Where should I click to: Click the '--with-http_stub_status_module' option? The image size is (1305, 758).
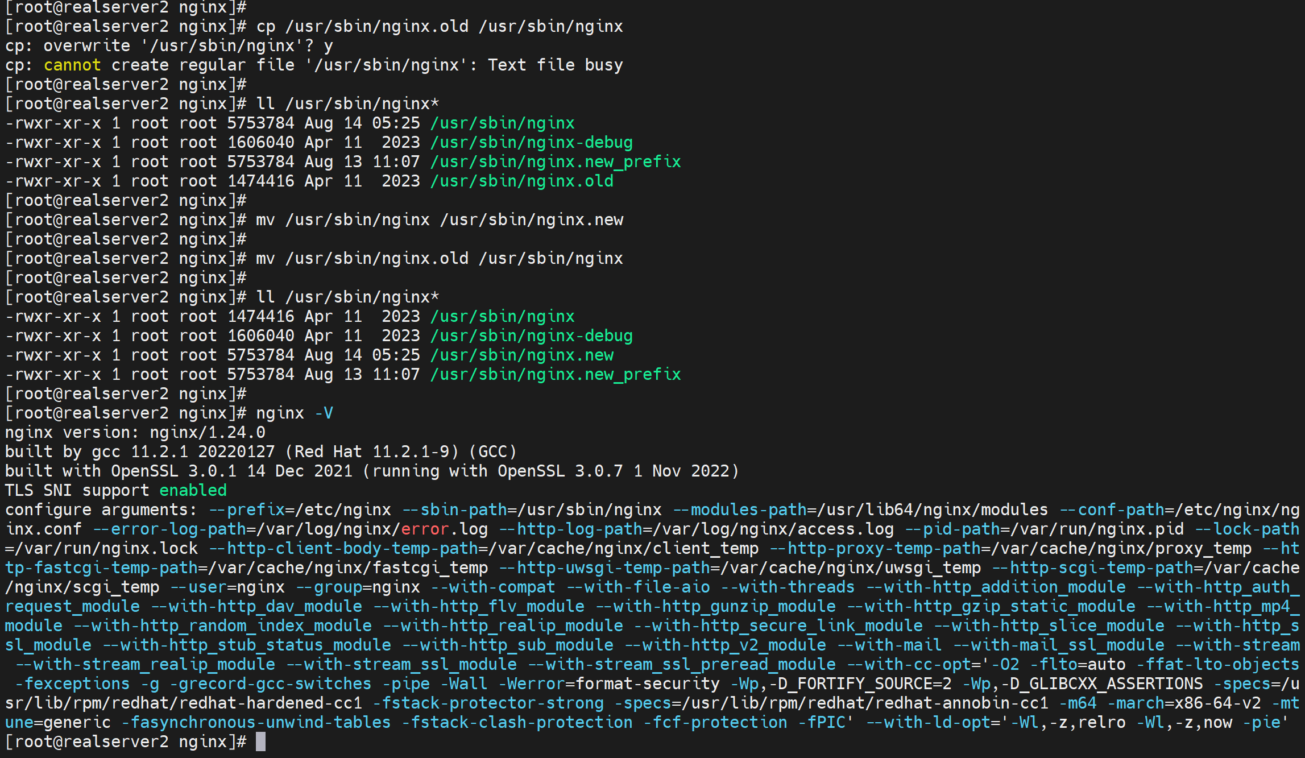[x=247, y=645]
